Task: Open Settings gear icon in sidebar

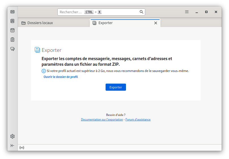Action: coord(12,136)
